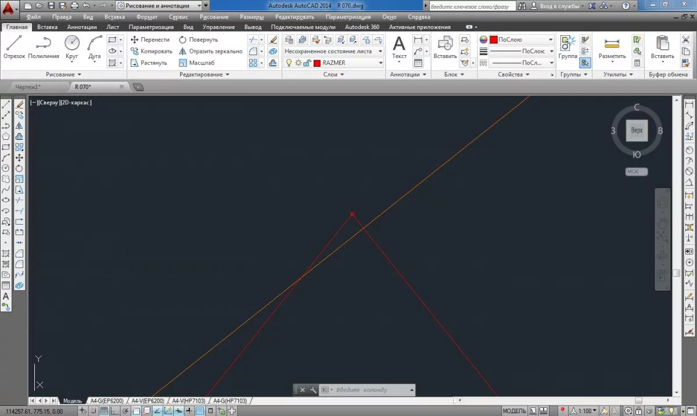Image resolution: width=697 pixels, height=416 pixels.
Task: Click the red layer color swatch for RAZMER
Action: tap(317, 63)
